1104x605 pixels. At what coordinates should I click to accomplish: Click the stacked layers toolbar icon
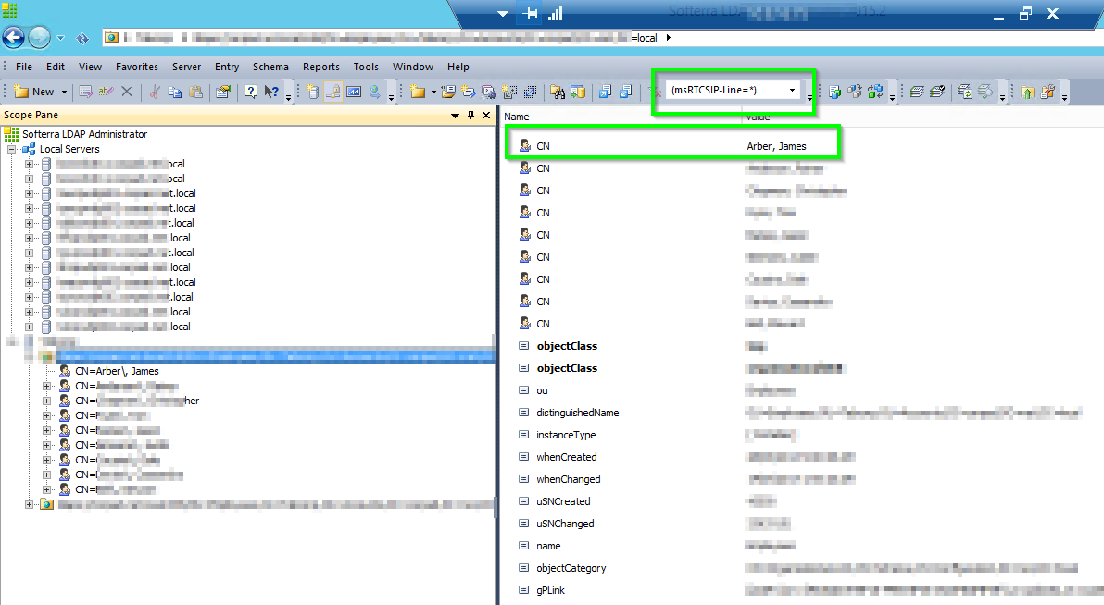coord(916,92)
